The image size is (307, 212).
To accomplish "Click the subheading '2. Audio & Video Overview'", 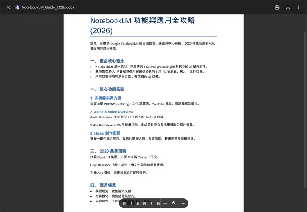I will point(112,112).
